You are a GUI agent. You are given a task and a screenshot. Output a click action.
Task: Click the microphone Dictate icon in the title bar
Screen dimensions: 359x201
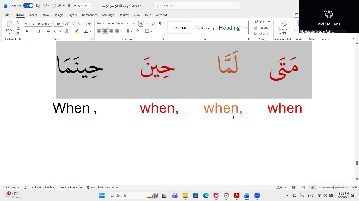pos(69,6)
